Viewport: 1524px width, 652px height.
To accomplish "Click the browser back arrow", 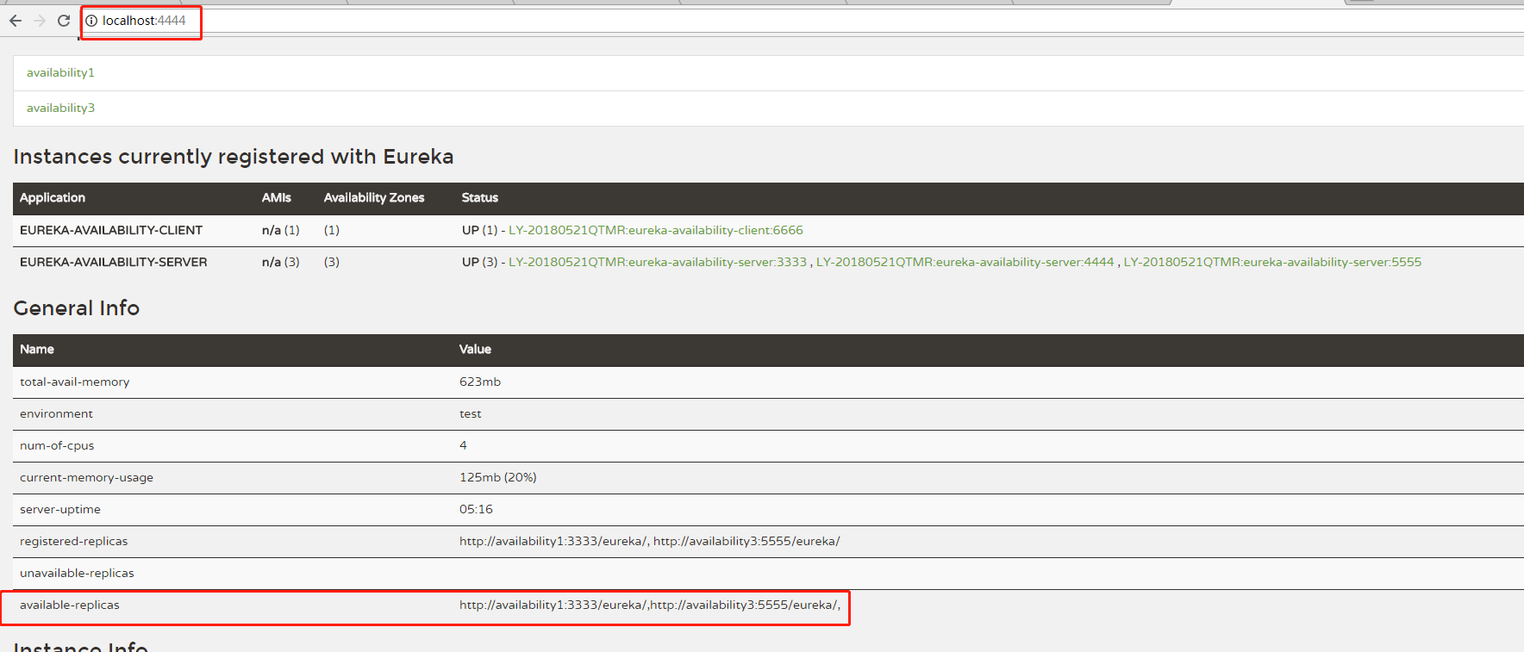I will click(x=16, y=21).
